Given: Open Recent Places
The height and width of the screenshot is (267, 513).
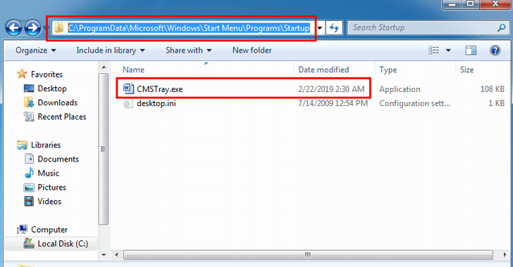Looking at the screenshot, I should click(62, 117).
